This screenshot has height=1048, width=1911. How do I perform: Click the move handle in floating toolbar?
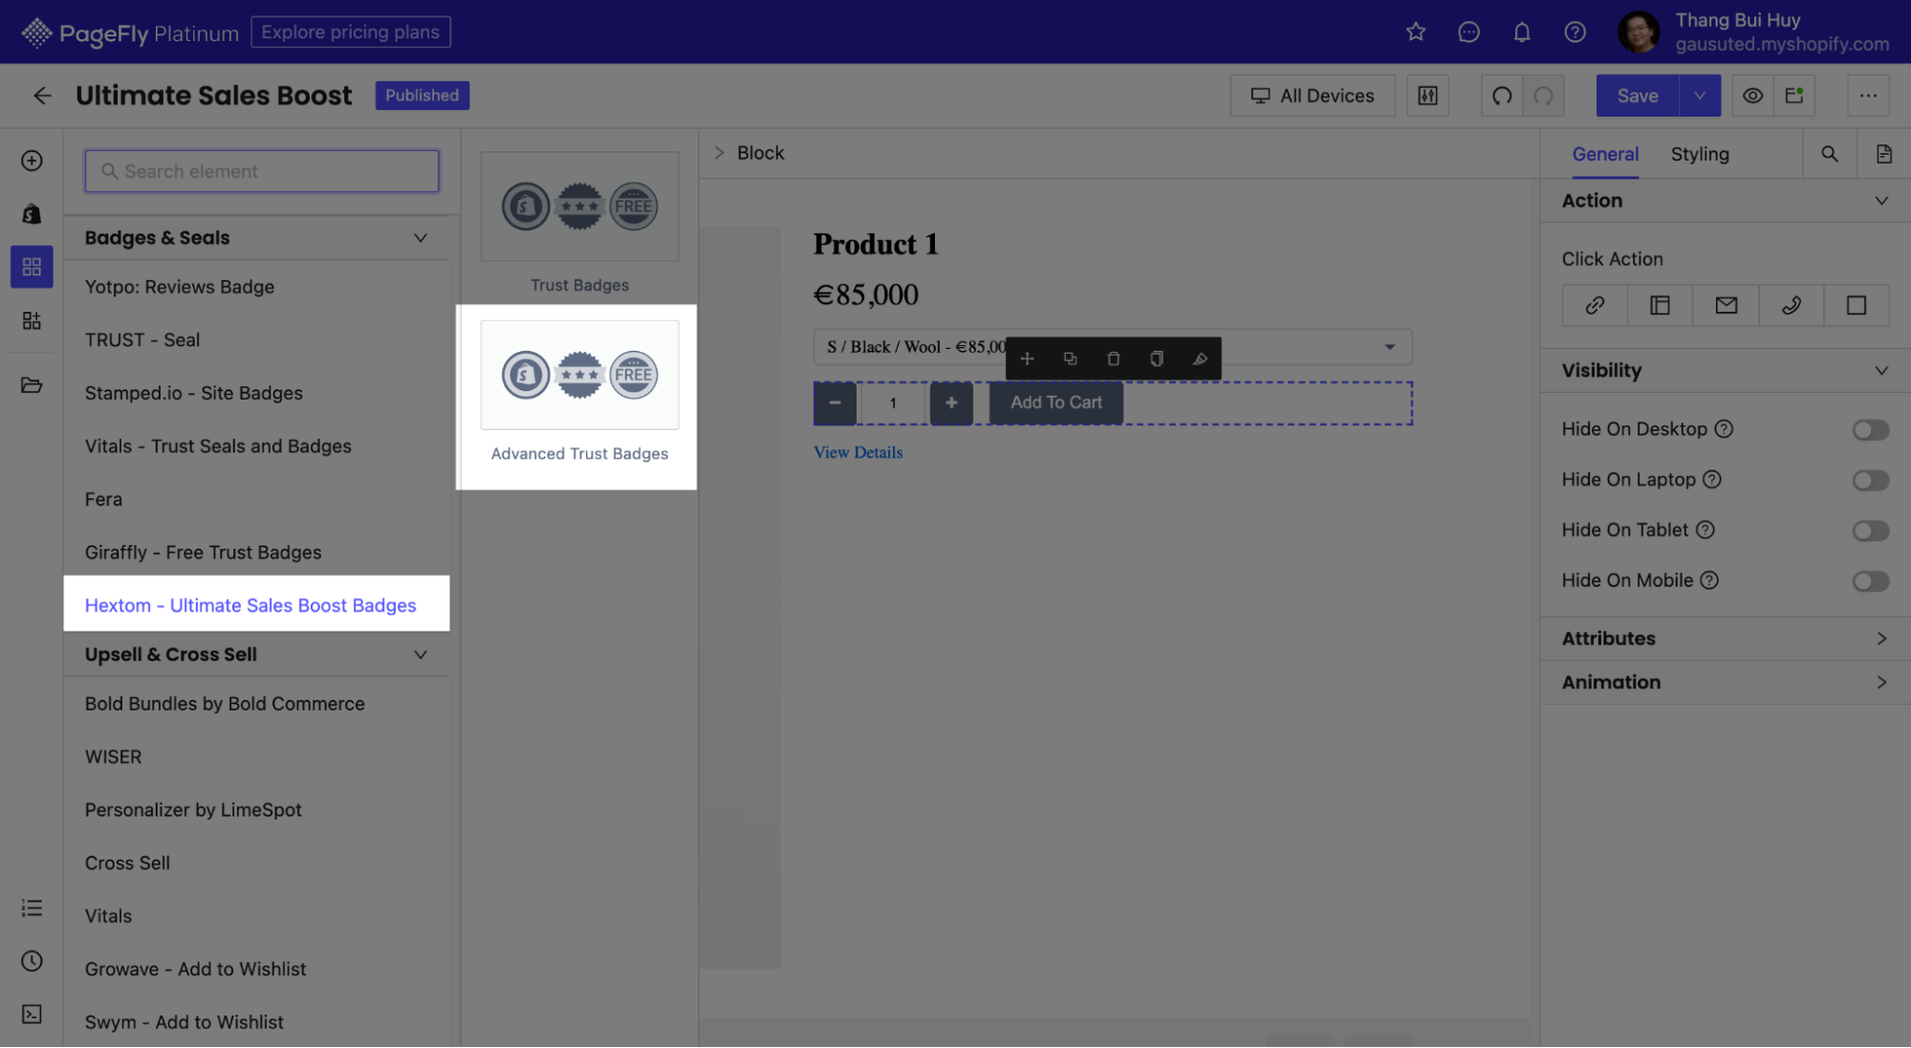tap(1027, 359)
